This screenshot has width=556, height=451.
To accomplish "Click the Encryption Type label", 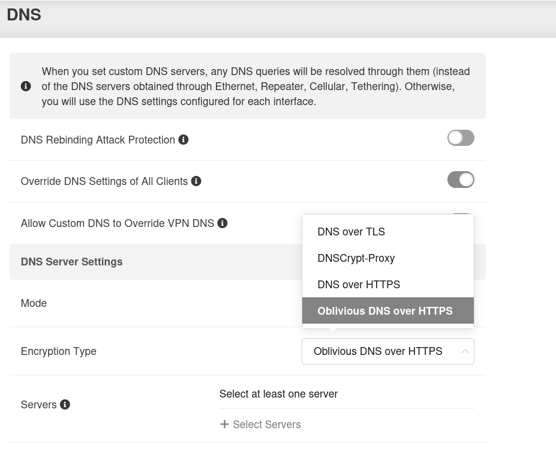I will 59,351.
